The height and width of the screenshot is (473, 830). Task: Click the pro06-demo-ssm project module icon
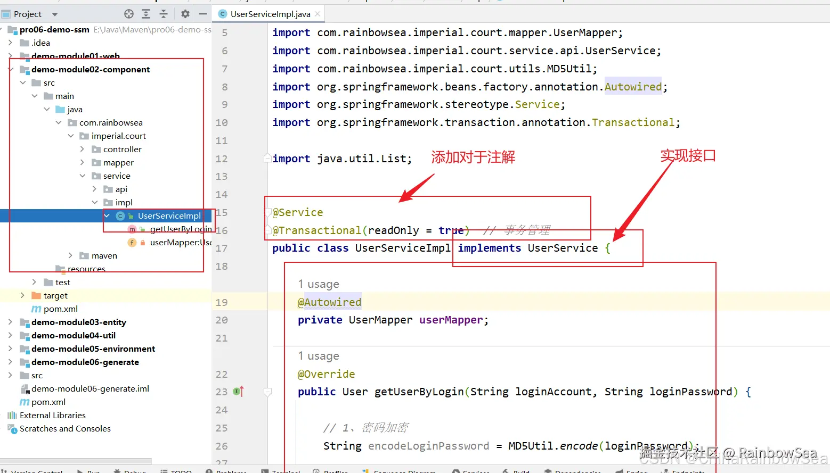pos(12,29)
